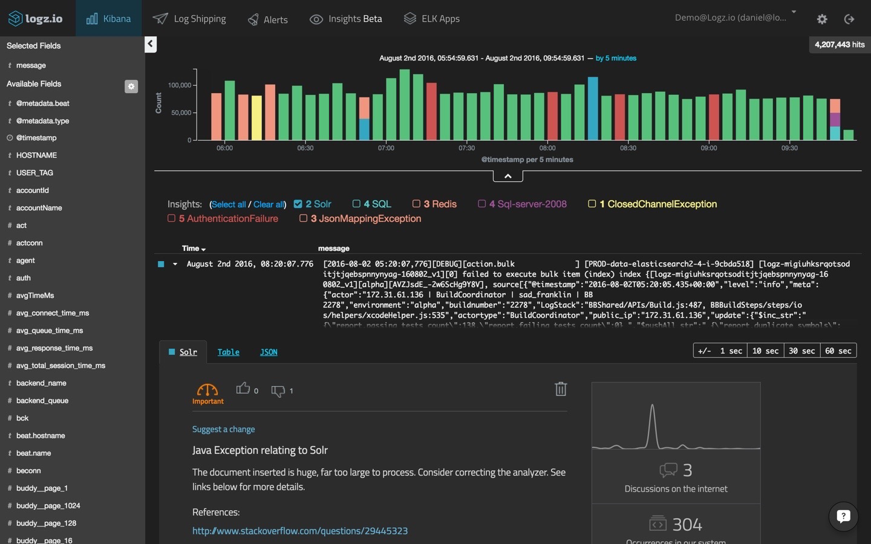The width and height of the screenshot is (871, 544).
Task: Open Available Fields settings gear
Action: [x=131, y=86]
